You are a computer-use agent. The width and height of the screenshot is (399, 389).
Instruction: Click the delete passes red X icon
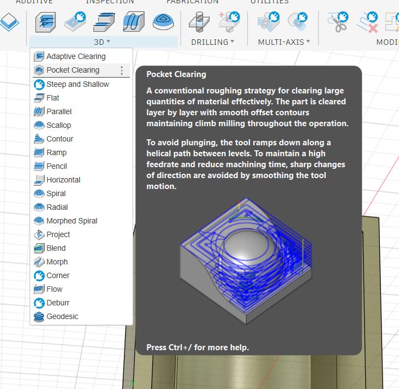point(367,22)
